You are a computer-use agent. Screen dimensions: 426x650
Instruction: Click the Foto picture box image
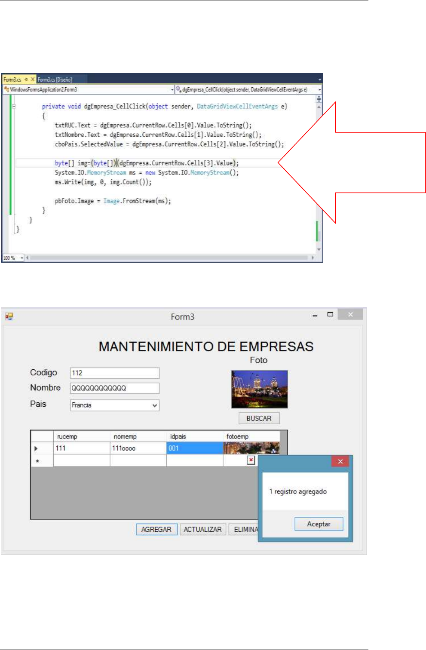[x=260, y=389]
